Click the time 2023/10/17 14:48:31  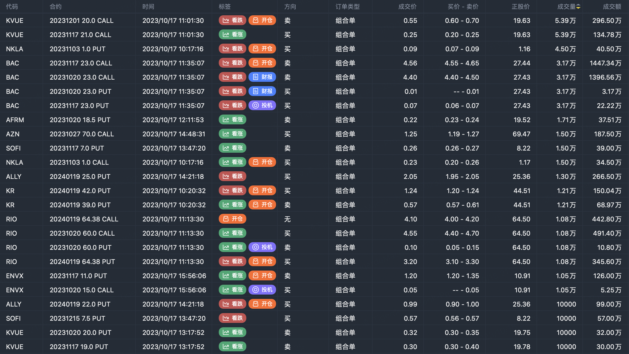[174, 134]
